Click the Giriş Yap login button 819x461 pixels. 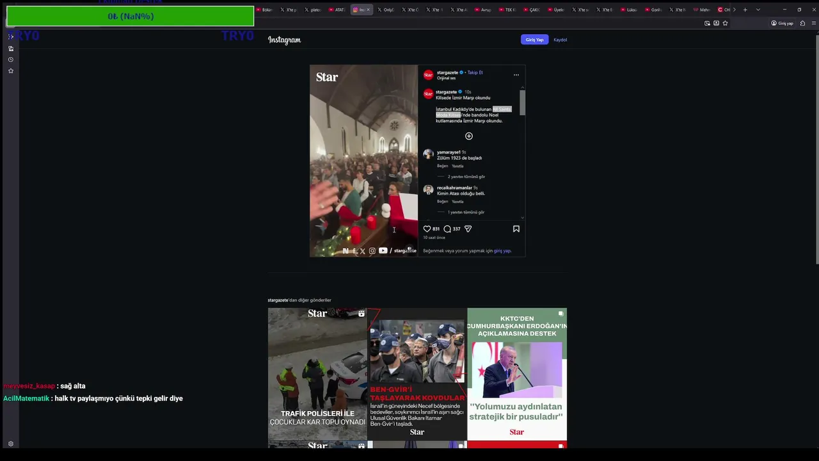click(x=534, y=40)
